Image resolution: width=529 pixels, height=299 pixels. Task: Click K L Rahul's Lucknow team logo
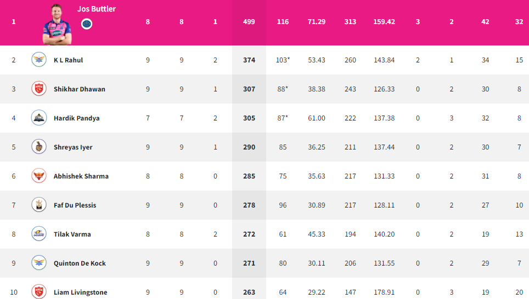click(x=39, y=60)
